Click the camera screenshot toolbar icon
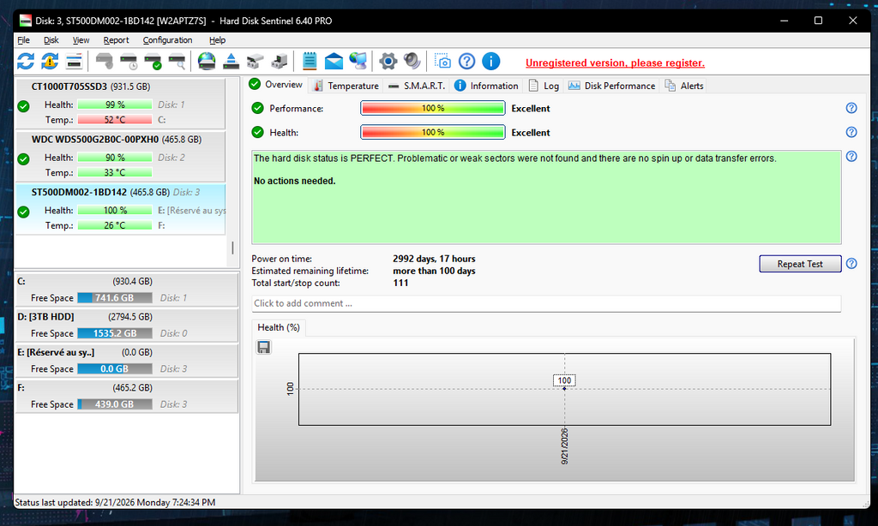 pyautogui.click(x=442, y=61)
